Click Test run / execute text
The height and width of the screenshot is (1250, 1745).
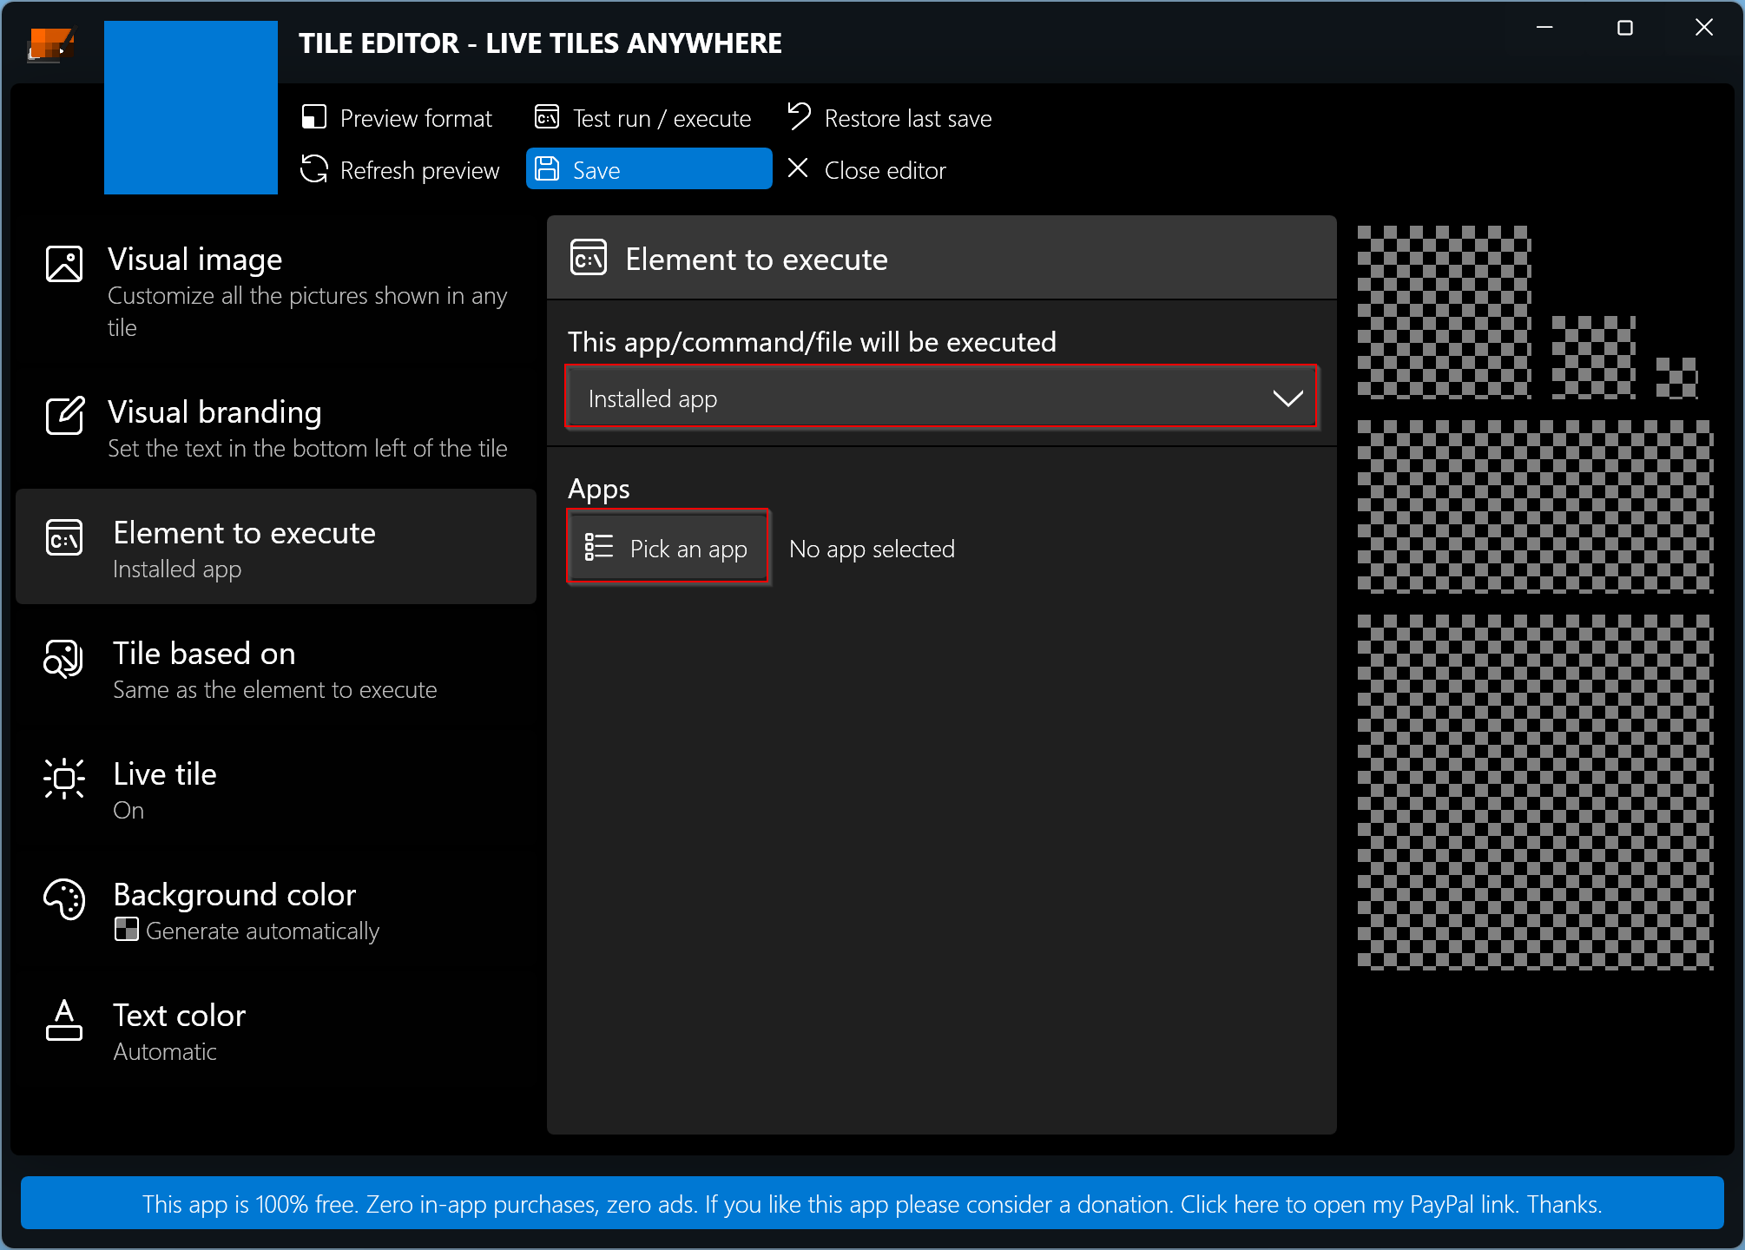coord(662,119)
